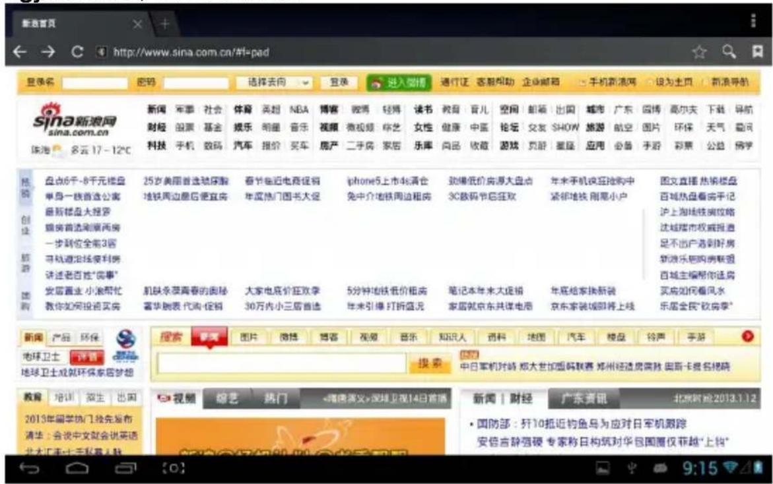
Task: Switch to the 综艺 video tab
Action: (x=227, y=398)
